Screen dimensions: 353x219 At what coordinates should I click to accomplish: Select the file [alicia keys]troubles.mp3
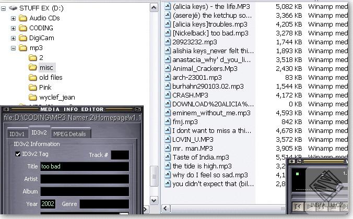(x=210, y=24)
